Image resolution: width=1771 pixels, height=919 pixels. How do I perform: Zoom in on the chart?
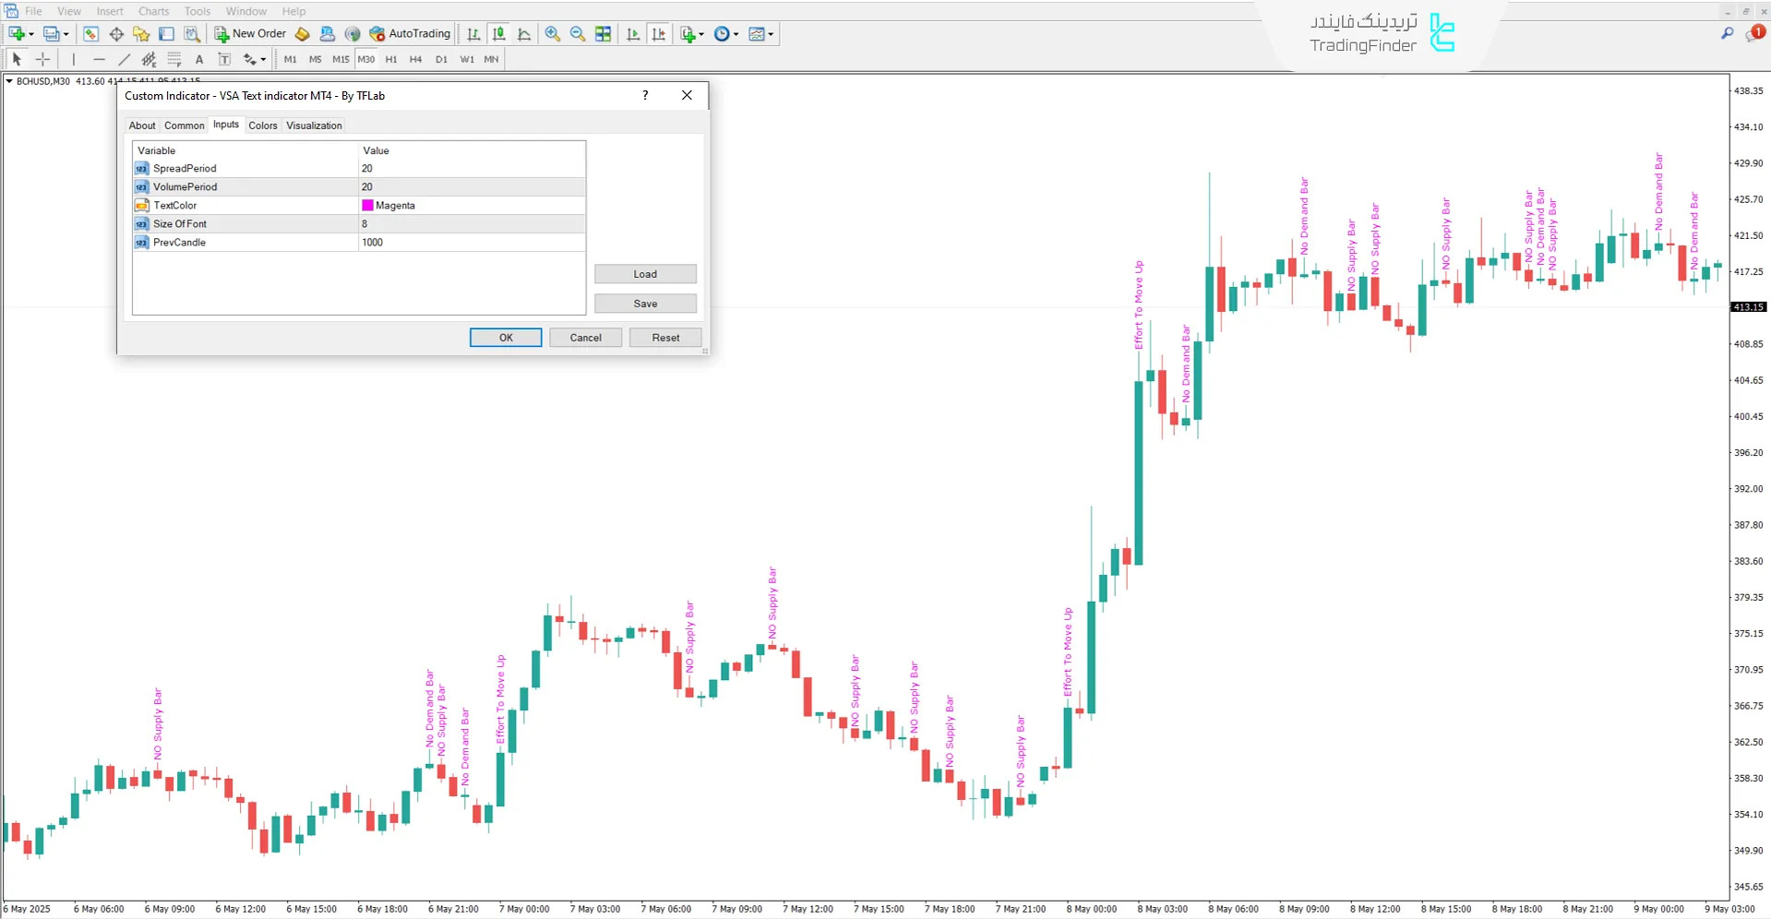tap(552, 34)
